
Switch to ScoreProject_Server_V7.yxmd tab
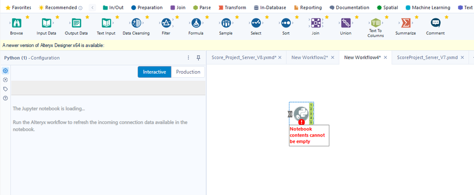click(x=427, y=57)
